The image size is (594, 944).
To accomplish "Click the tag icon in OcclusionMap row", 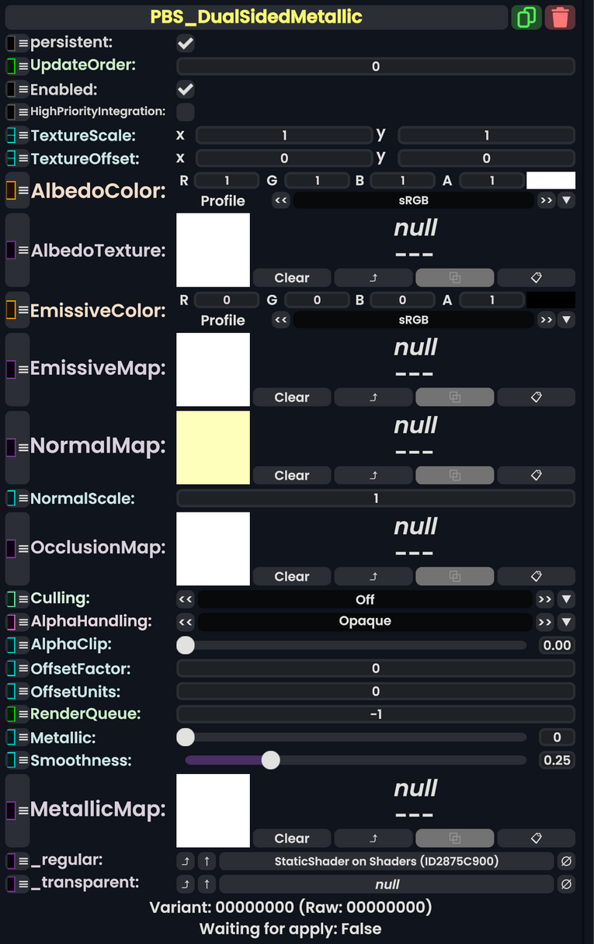I will [x=536, y=577].
